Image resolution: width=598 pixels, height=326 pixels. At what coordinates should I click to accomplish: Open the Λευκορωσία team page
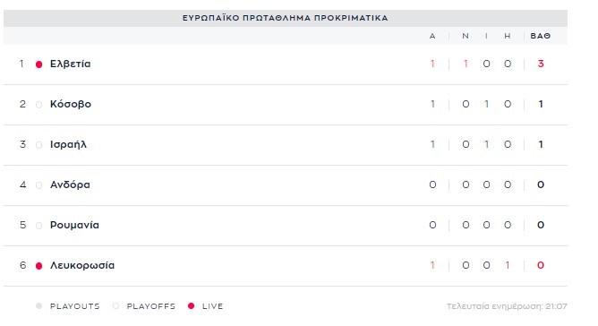(x=82, y=265)
